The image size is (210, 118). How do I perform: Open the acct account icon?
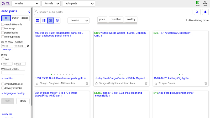[x=205, y=3]
